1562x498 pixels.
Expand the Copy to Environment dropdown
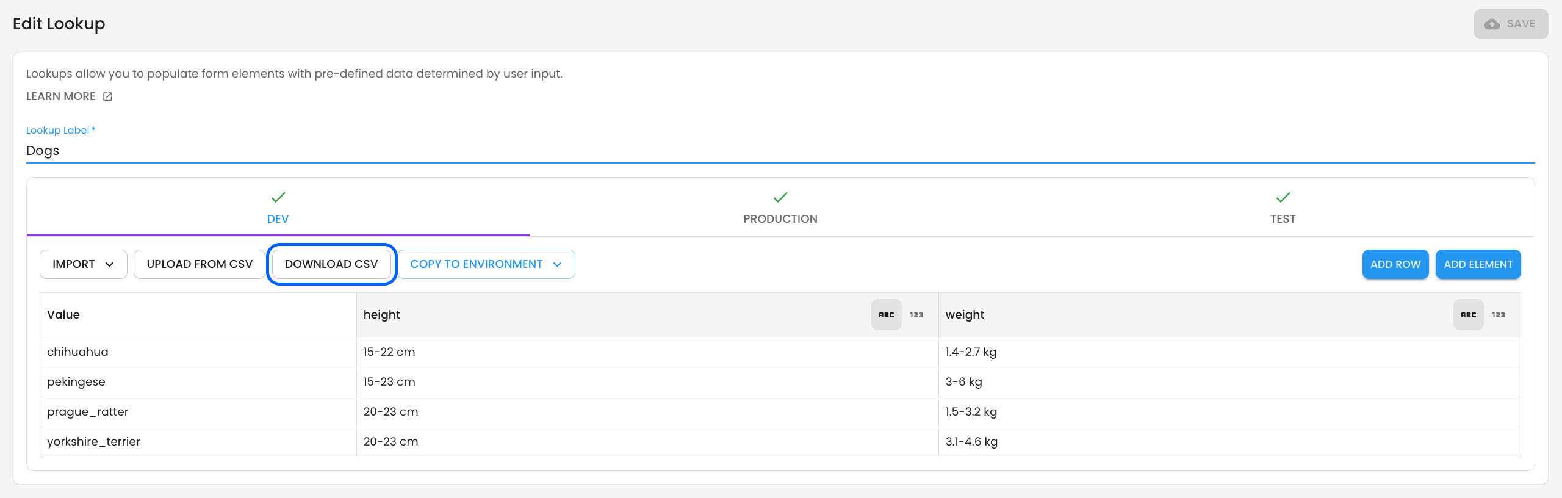(486, 264)
